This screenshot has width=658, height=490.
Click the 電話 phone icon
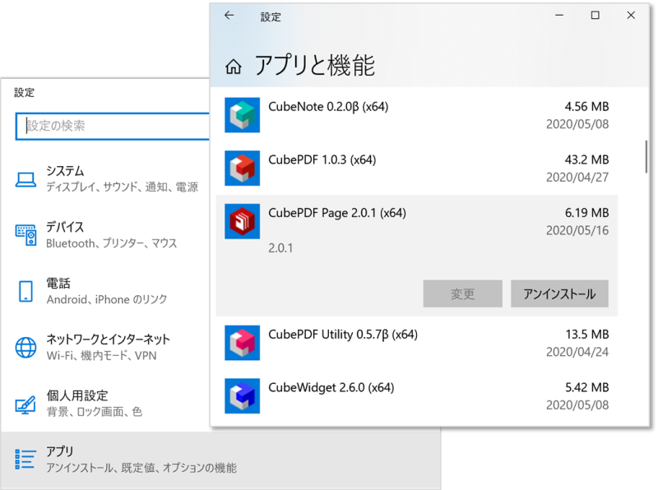[x=25, y=291]
